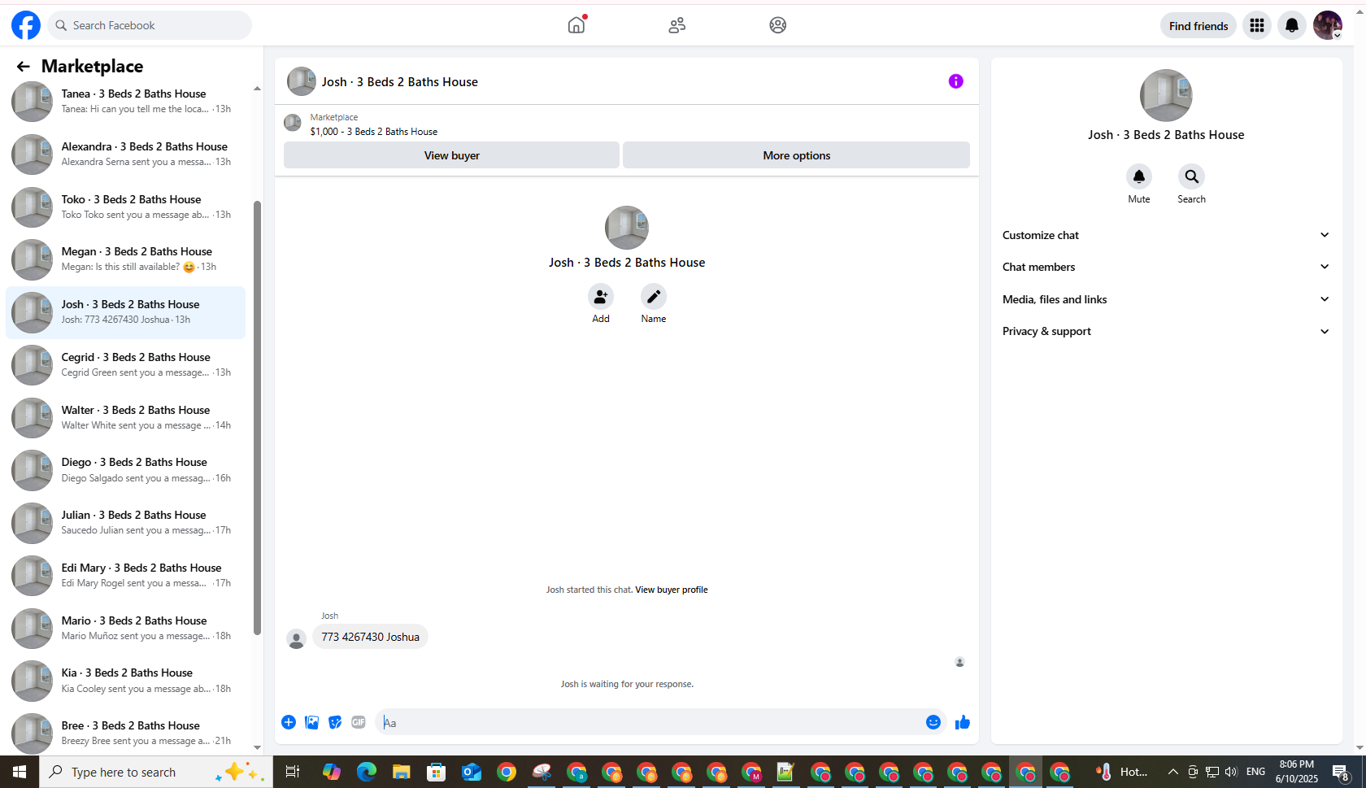Open the Mario conversation
Screen dimensions: 1366x788
pyautogui.click(x=125, y=629)
